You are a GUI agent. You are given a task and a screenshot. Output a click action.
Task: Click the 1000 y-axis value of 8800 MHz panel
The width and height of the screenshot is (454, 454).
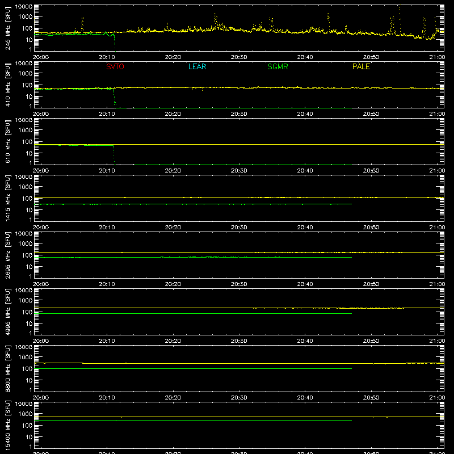26,358
